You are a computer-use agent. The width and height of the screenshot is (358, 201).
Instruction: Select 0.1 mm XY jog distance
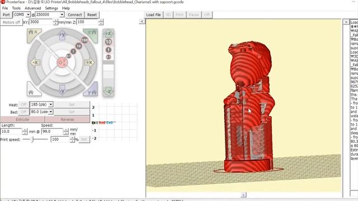click(68, 56)
